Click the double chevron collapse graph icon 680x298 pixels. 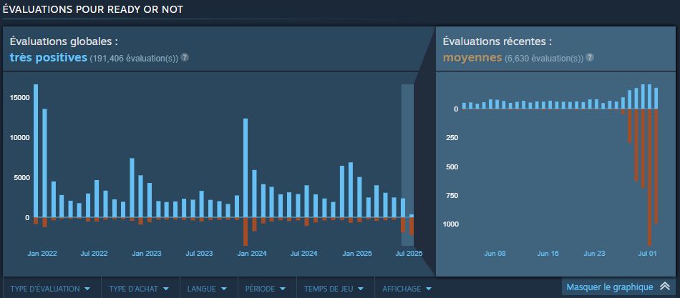click(665, 287)
